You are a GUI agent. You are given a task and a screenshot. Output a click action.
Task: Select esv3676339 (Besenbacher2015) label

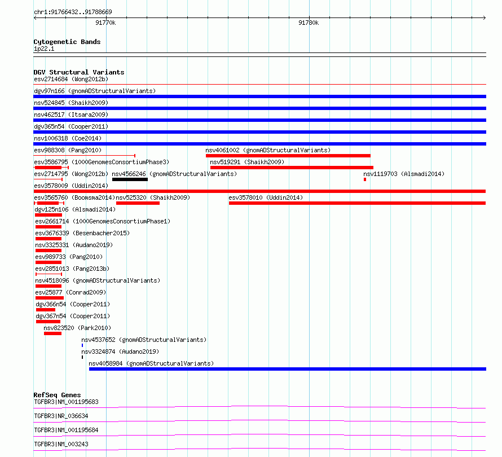(x=82, y=233)
